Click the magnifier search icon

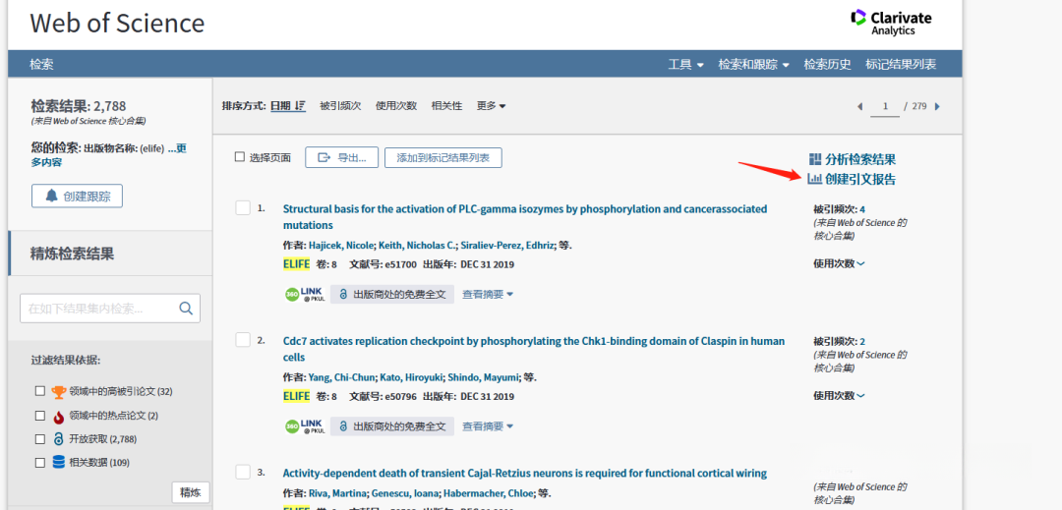coord(186,309)
